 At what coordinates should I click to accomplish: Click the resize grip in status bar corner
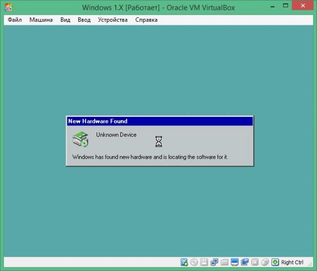(x=310, y=264)
